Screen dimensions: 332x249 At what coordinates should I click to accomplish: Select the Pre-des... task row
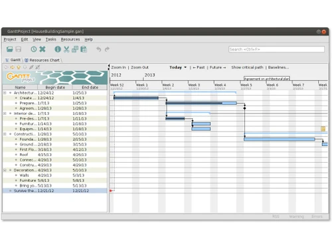point(55,119)
